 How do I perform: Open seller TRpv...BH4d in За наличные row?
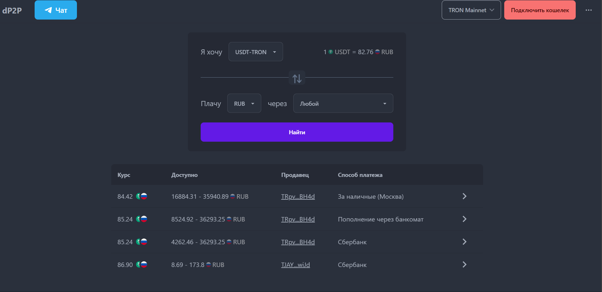coord(298,196)
